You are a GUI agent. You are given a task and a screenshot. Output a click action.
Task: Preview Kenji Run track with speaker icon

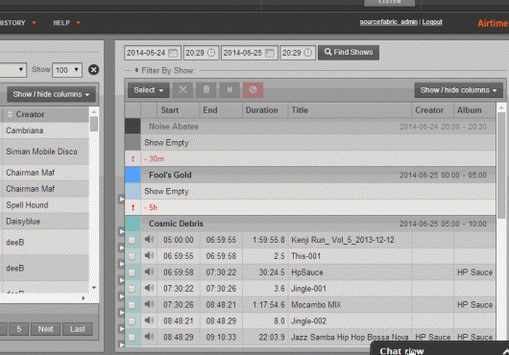pos(149,239)
